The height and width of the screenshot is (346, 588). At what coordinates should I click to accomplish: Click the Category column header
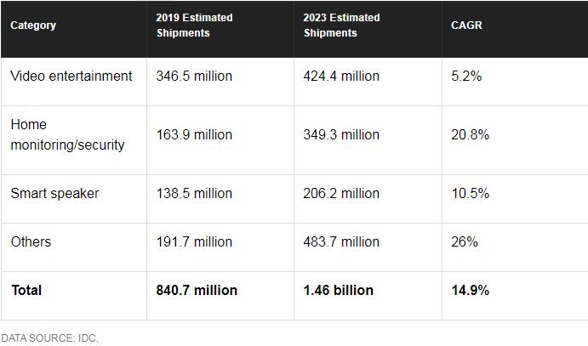click(33, 26)
